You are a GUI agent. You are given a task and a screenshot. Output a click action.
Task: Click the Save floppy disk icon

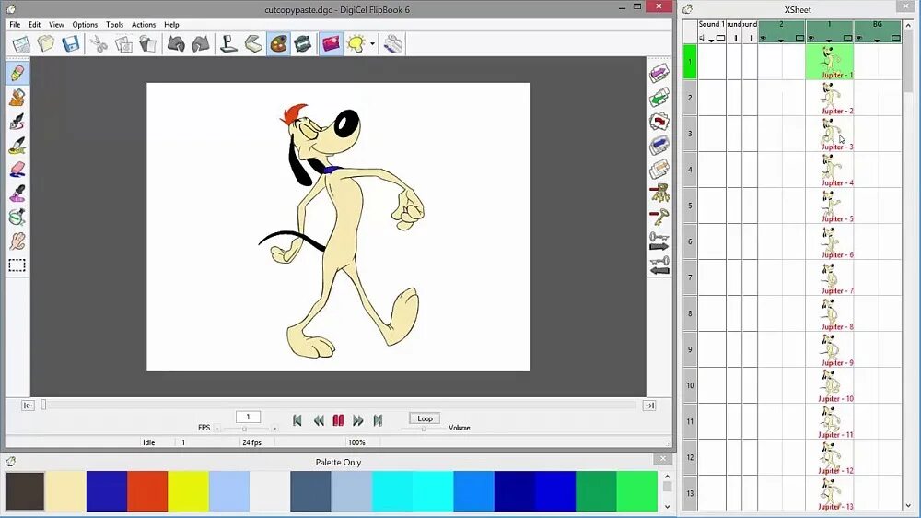71,44
